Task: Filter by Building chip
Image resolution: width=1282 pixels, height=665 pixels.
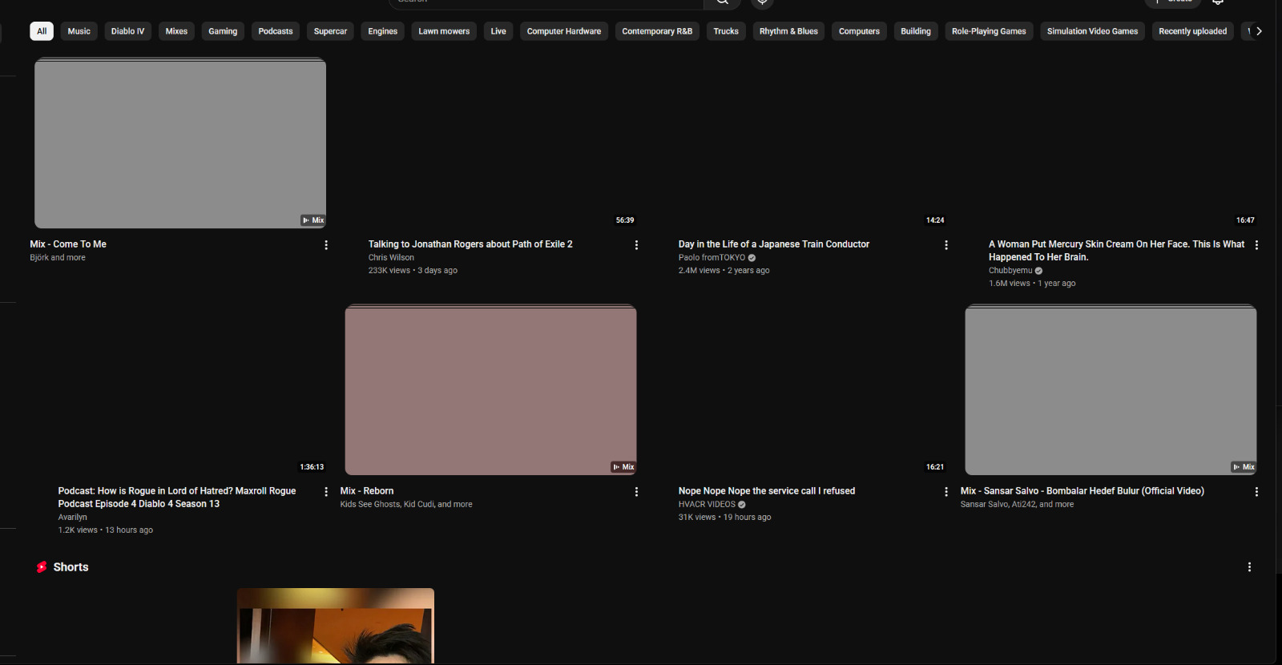Action: point(916,31)
